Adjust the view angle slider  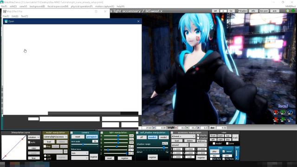tap(84, 144)
